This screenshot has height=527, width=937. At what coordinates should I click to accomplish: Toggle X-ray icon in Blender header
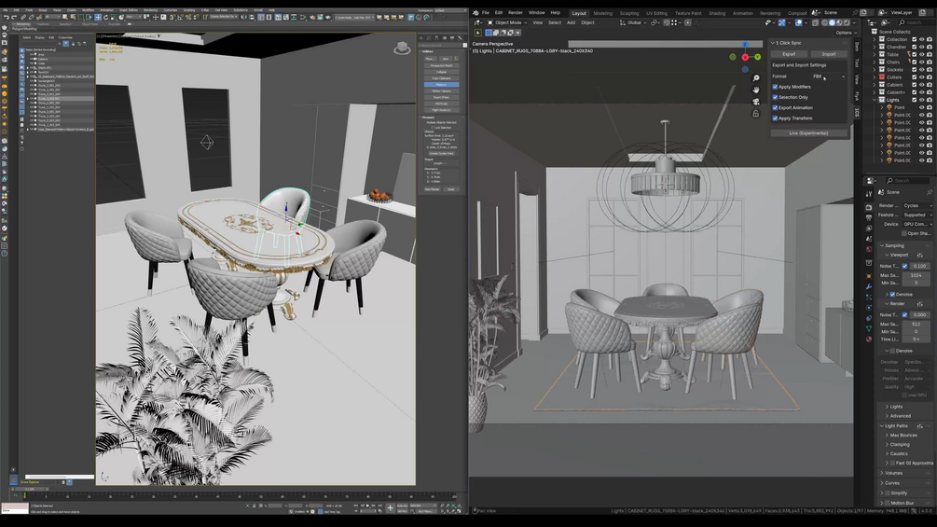coord(815,22)
